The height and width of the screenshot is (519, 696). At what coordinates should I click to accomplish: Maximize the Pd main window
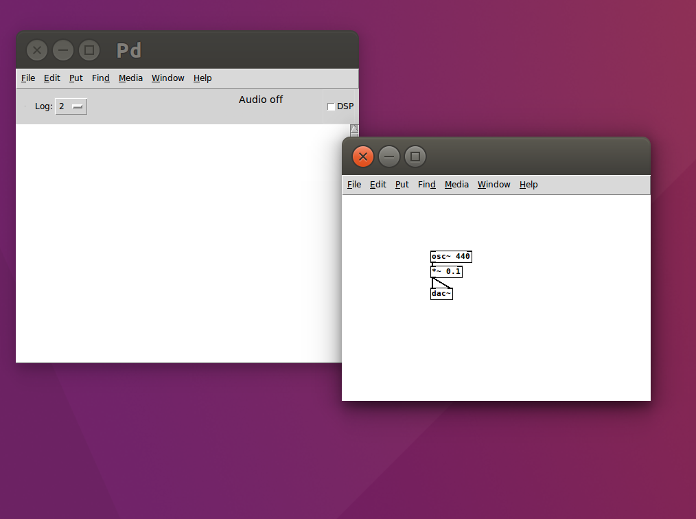89,50
